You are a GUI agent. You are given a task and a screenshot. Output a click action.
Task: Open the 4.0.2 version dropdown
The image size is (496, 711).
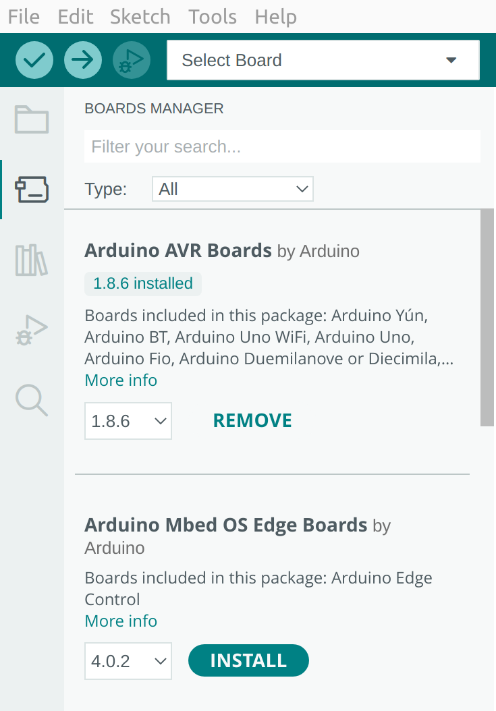tap(128, 660)
